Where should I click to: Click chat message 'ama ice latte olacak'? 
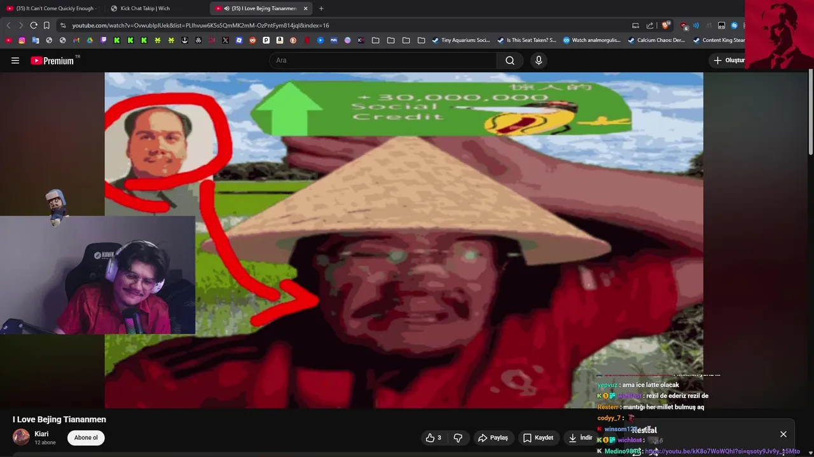click(x=651, y=385)
